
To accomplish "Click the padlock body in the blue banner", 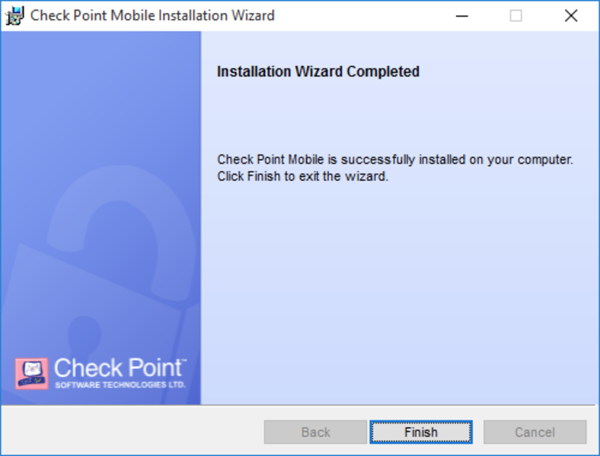I will tap(92, 328).
